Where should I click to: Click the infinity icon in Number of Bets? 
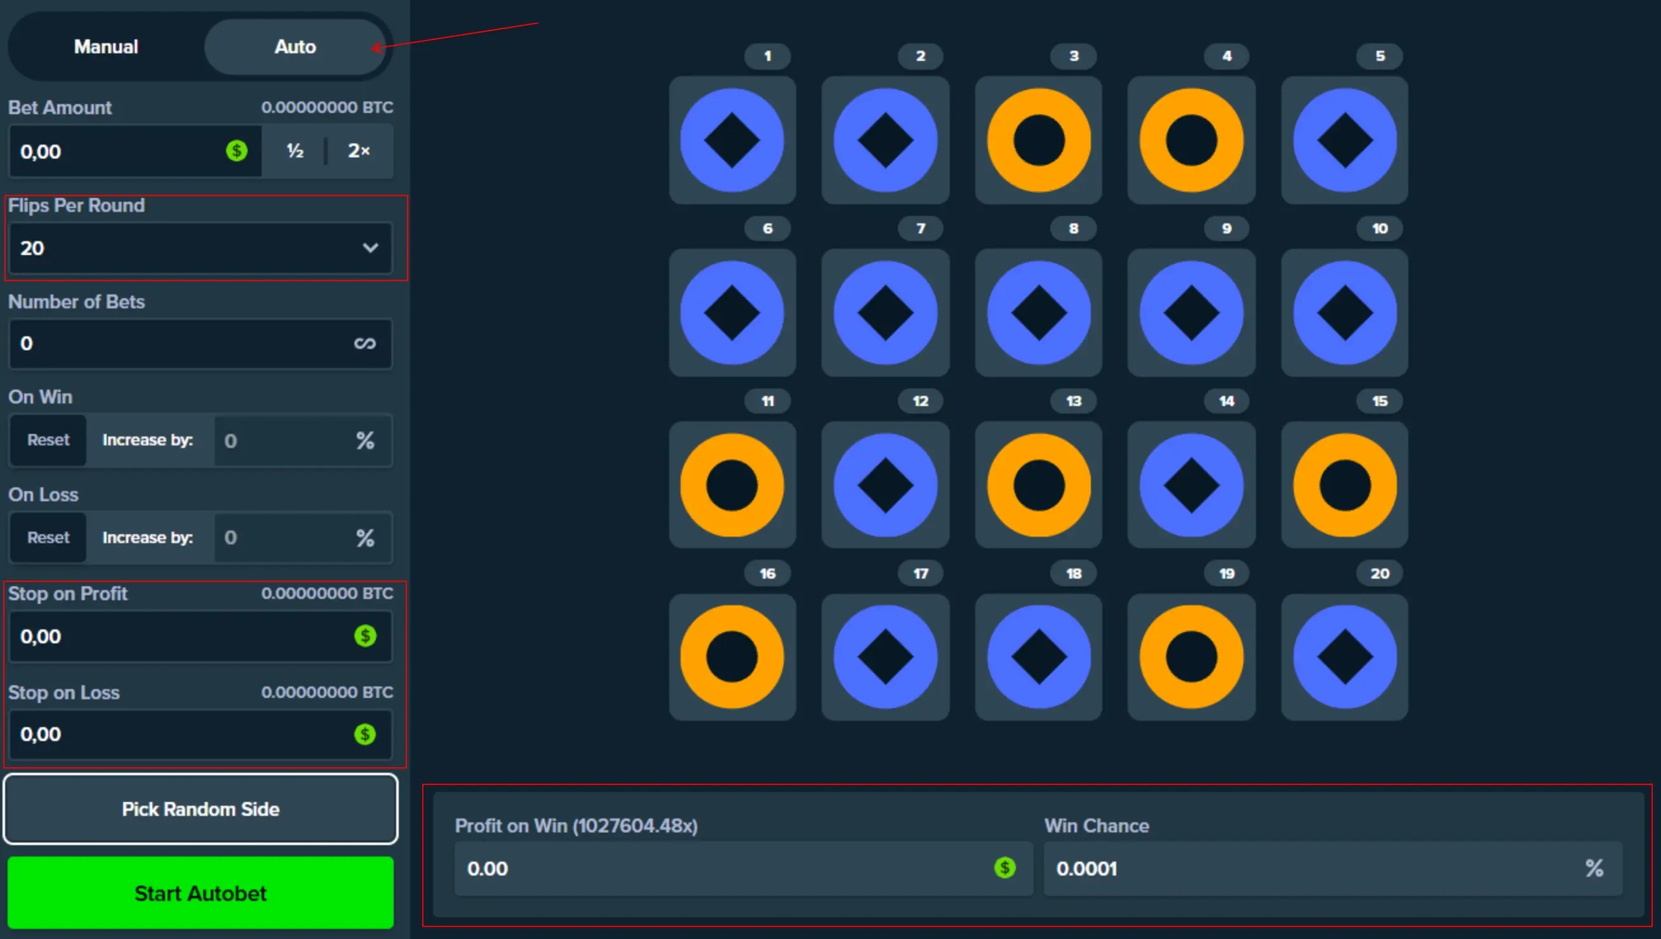point(364,344)
